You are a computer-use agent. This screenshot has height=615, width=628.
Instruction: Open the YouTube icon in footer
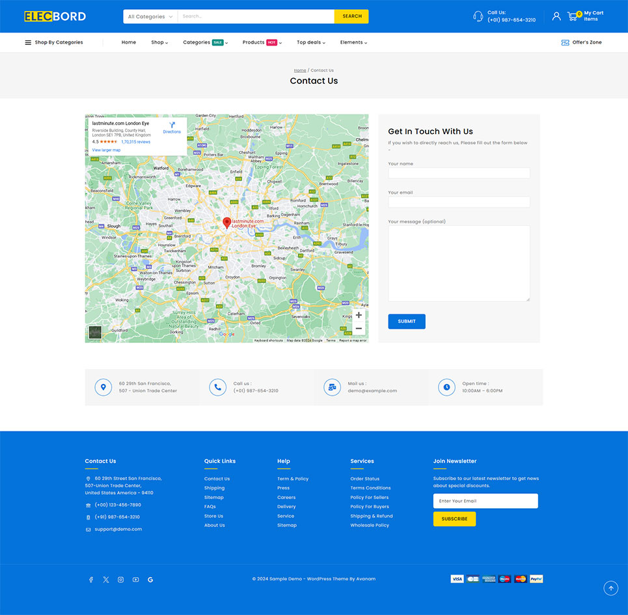point(135,579)
